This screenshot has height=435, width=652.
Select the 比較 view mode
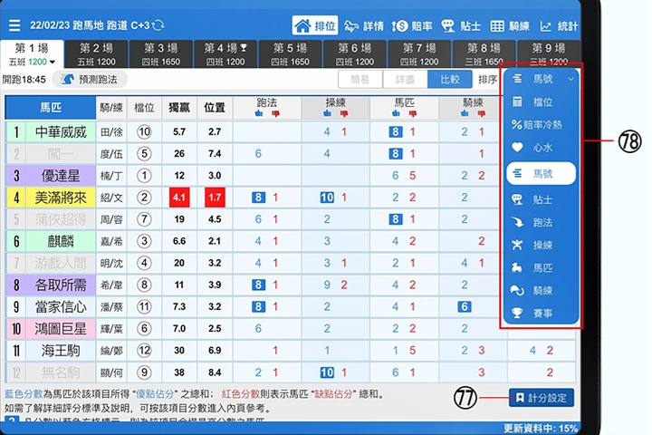click(449, 79)
